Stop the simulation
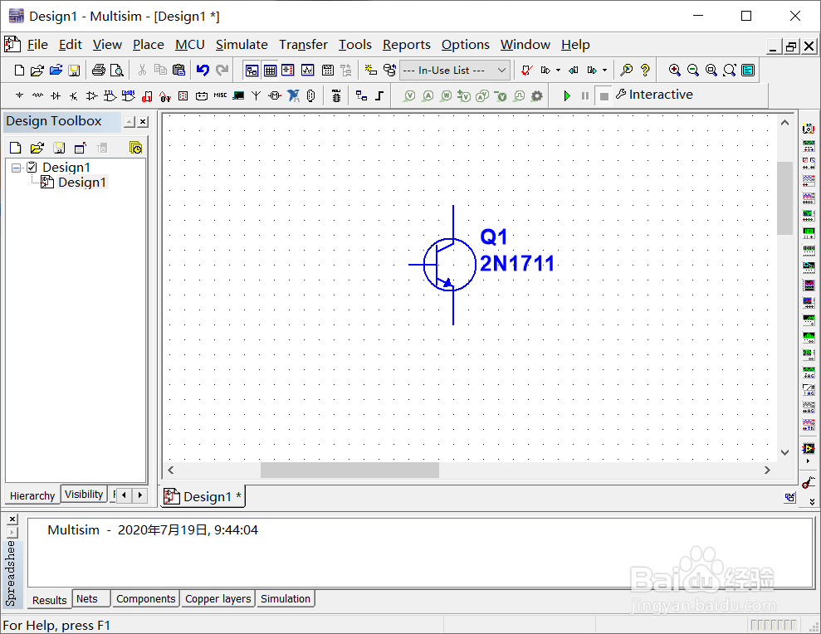 click(604, 95)
